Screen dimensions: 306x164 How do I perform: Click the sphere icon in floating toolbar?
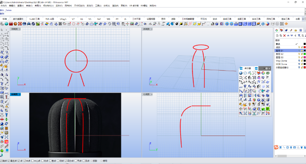[241, 73]
